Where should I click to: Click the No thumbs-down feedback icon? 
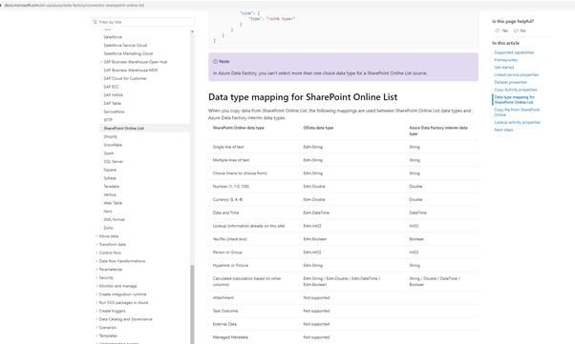(x=516, y=30)
